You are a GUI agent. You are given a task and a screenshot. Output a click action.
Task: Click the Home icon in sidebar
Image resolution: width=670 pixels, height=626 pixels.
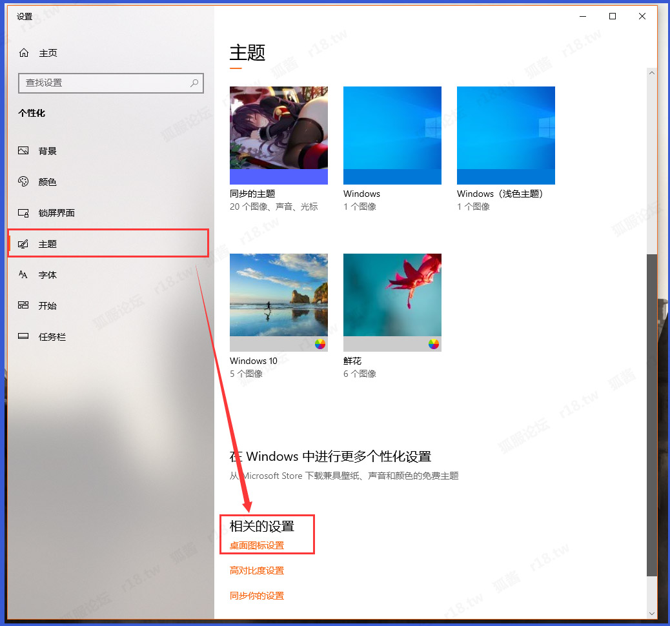point(24,53)
